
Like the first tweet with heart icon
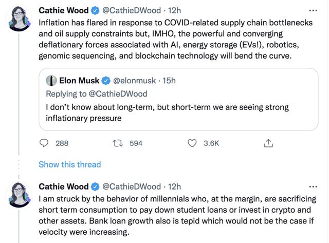point(193,143)
